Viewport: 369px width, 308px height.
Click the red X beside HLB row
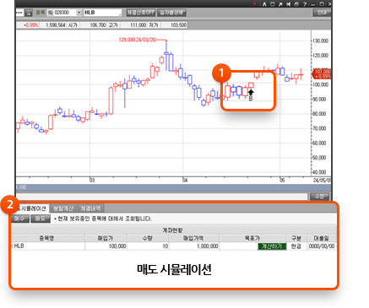pos(12,246)
